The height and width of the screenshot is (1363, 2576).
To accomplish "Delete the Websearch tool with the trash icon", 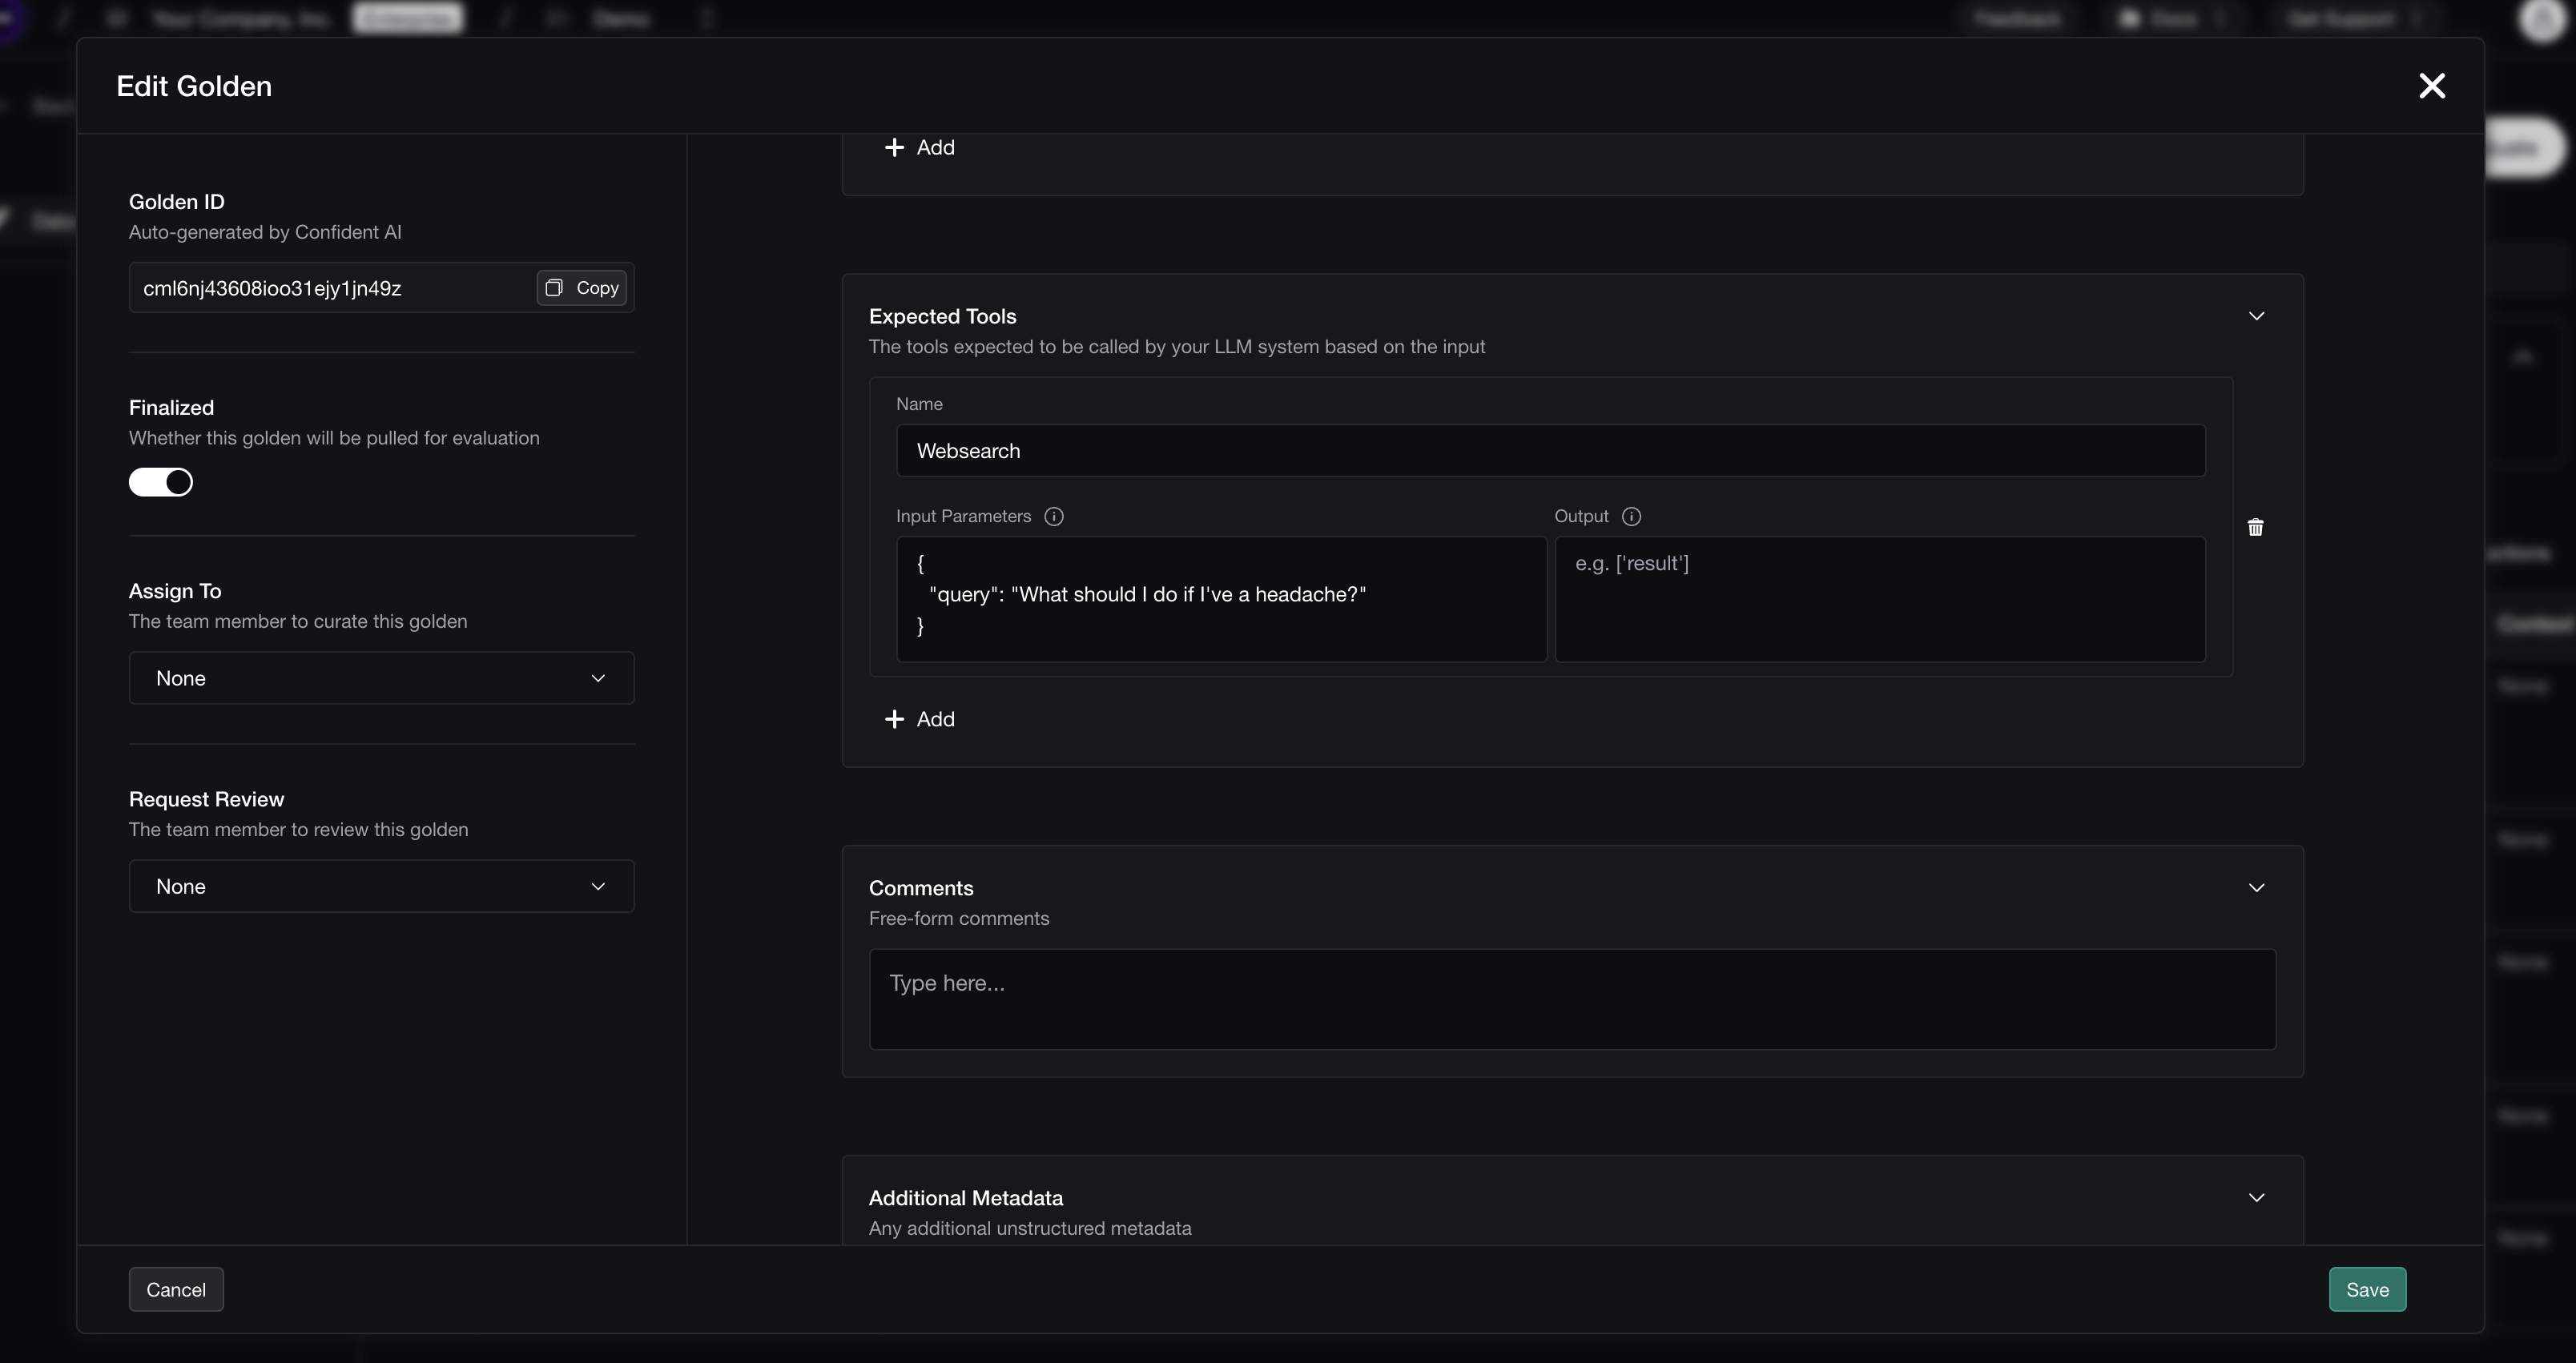I will (2255, 527).
